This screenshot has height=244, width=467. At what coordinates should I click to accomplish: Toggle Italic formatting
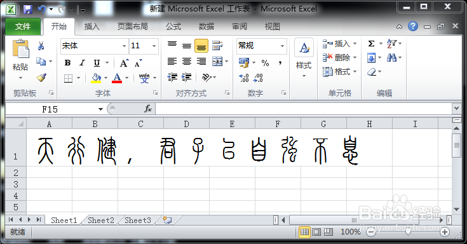(82, 63)
